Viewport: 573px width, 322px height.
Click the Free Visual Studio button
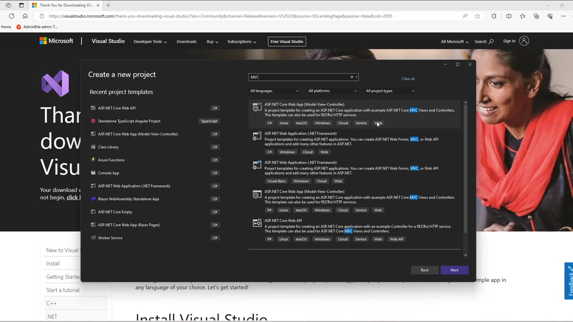tap(287, 42)
